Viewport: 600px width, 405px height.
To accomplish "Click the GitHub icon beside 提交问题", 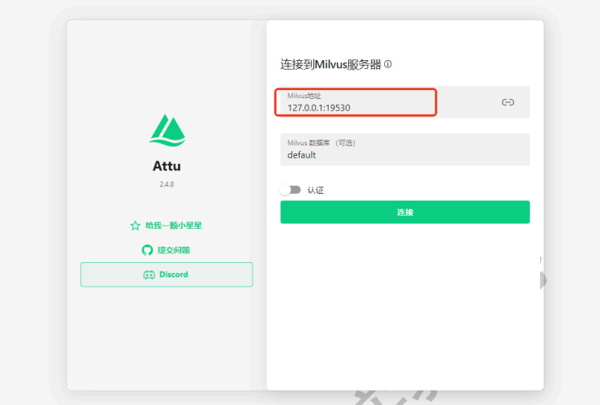I will 147,250.
